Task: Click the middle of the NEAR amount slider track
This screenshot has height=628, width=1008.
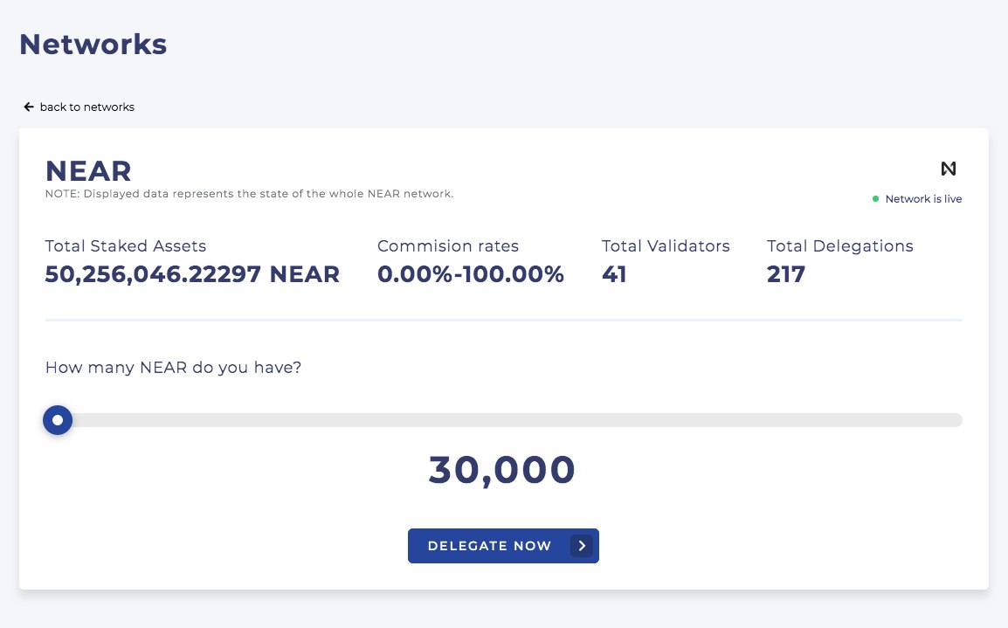Action: click(x=503, y=420)
